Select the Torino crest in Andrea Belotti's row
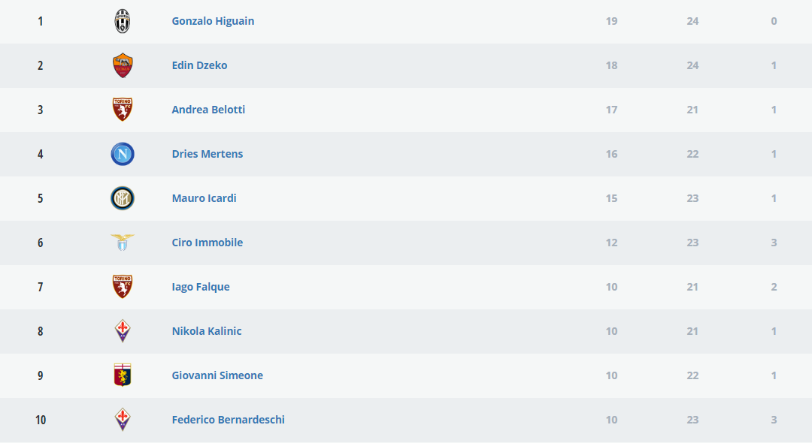 pyautogui.click(x=123, y=110)
